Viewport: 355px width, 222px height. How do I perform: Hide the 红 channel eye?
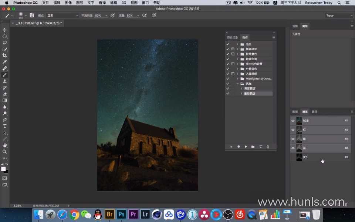click(293, 130)
